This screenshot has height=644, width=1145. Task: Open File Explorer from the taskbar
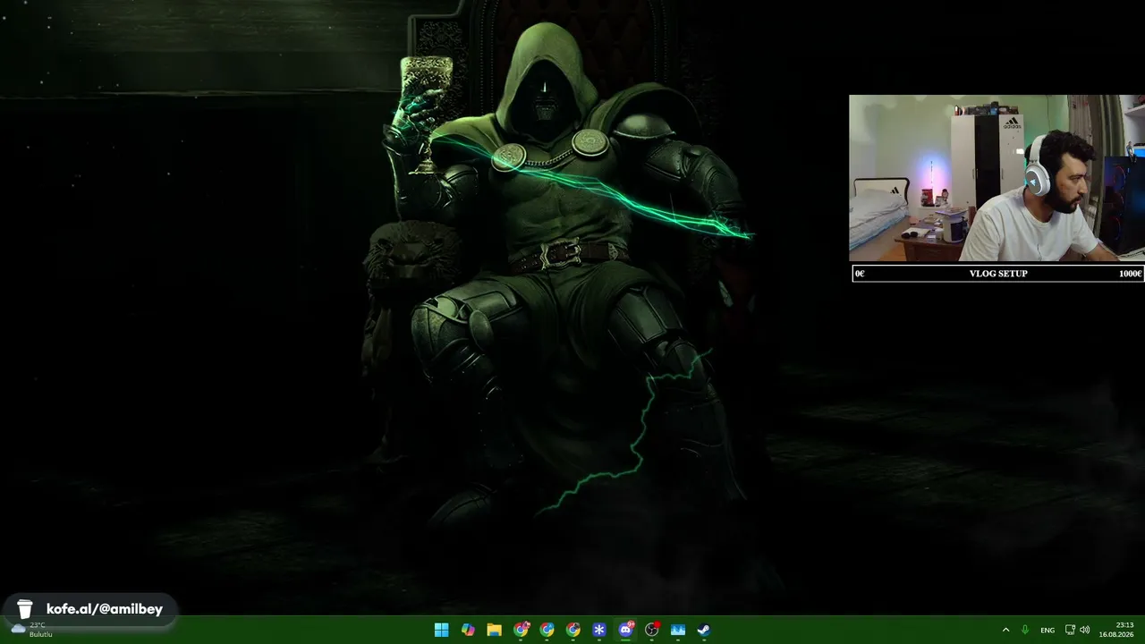[x=494, y=630]
